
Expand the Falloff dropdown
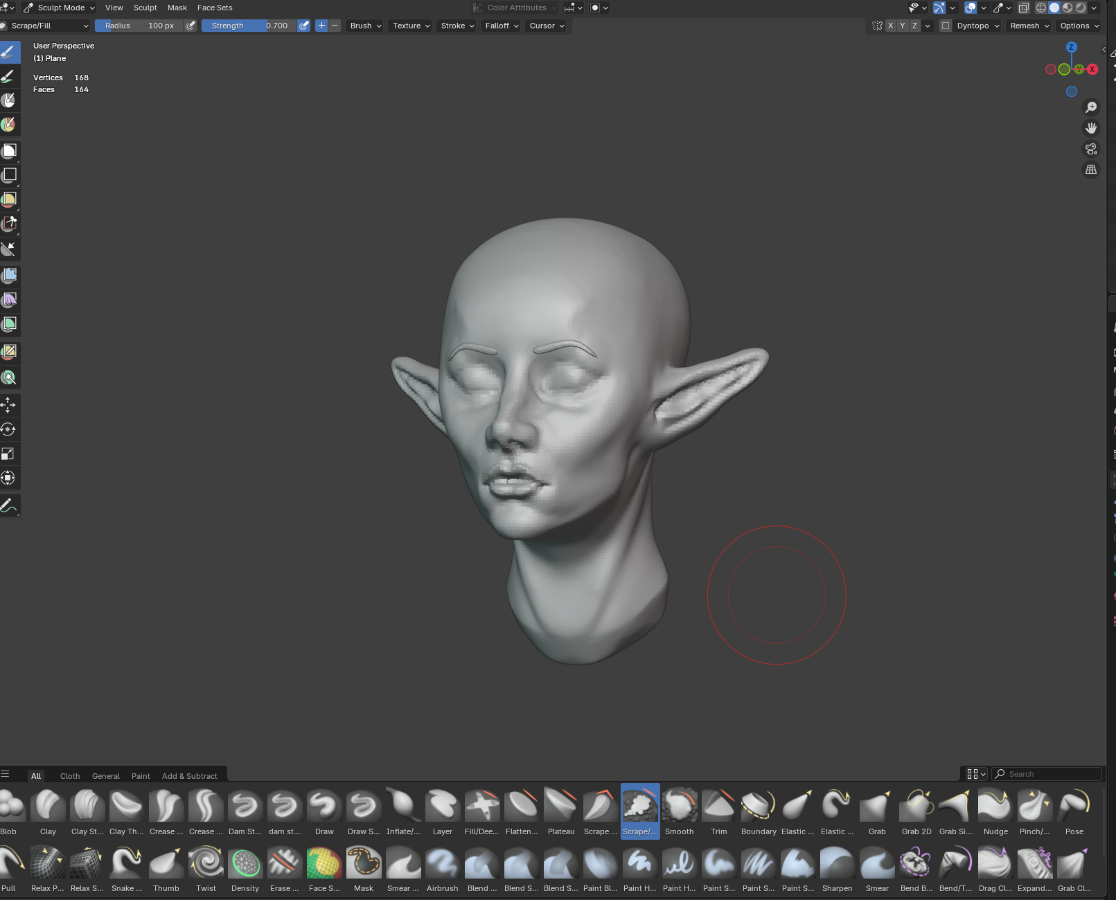click(502, 26)
